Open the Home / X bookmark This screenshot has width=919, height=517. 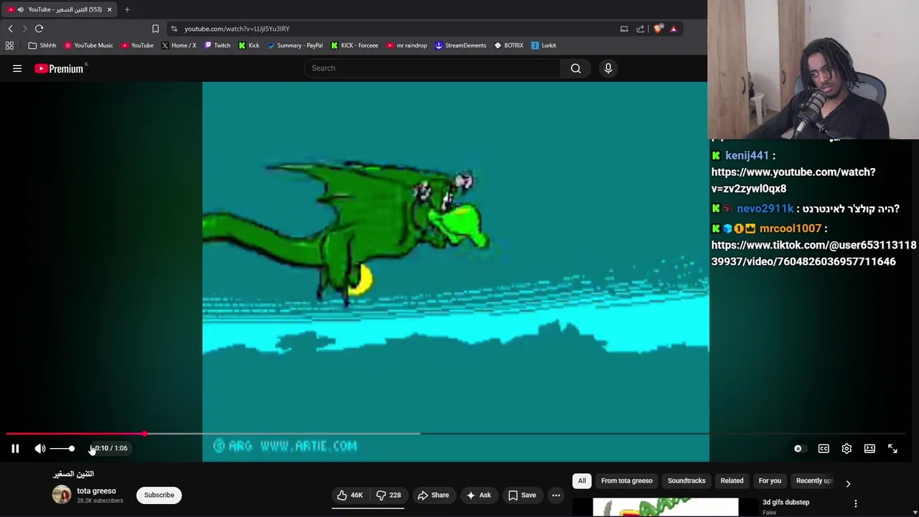(178, 45)
